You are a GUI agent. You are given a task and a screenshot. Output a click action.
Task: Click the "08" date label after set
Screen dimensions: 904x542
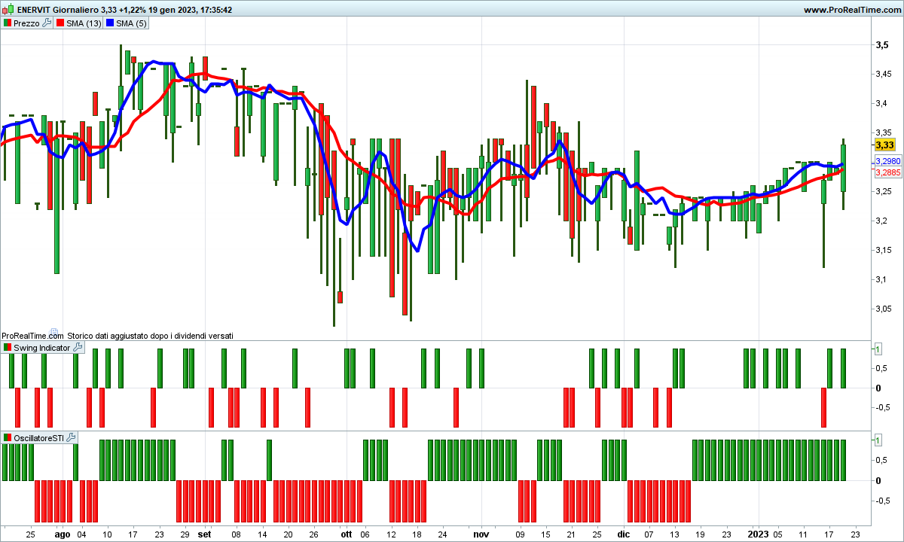(x=237, y=534)
